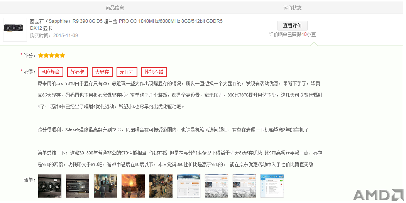Click the 评分 label
The image size is (406, 203).
pos(29,56)
